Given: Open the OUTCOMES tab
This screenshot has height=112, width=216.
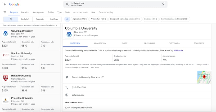Looking at the screenshot, I should coord(174,43).
